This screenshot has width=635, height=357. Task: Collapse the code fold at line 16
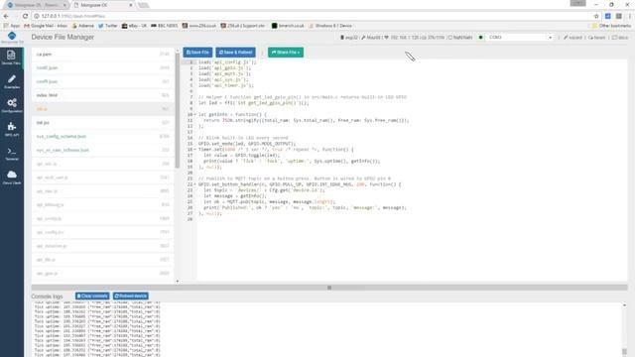tap(195, 150)
